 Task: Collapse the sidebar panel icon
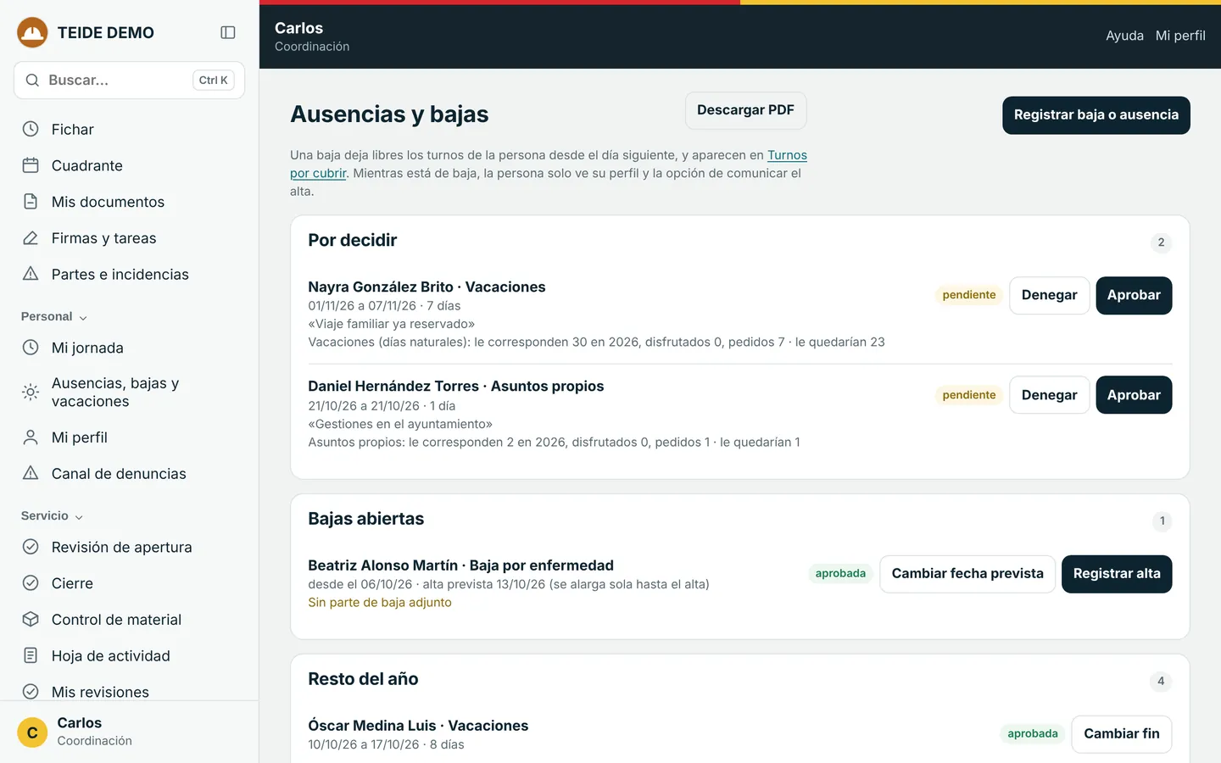tap(228, 32)
